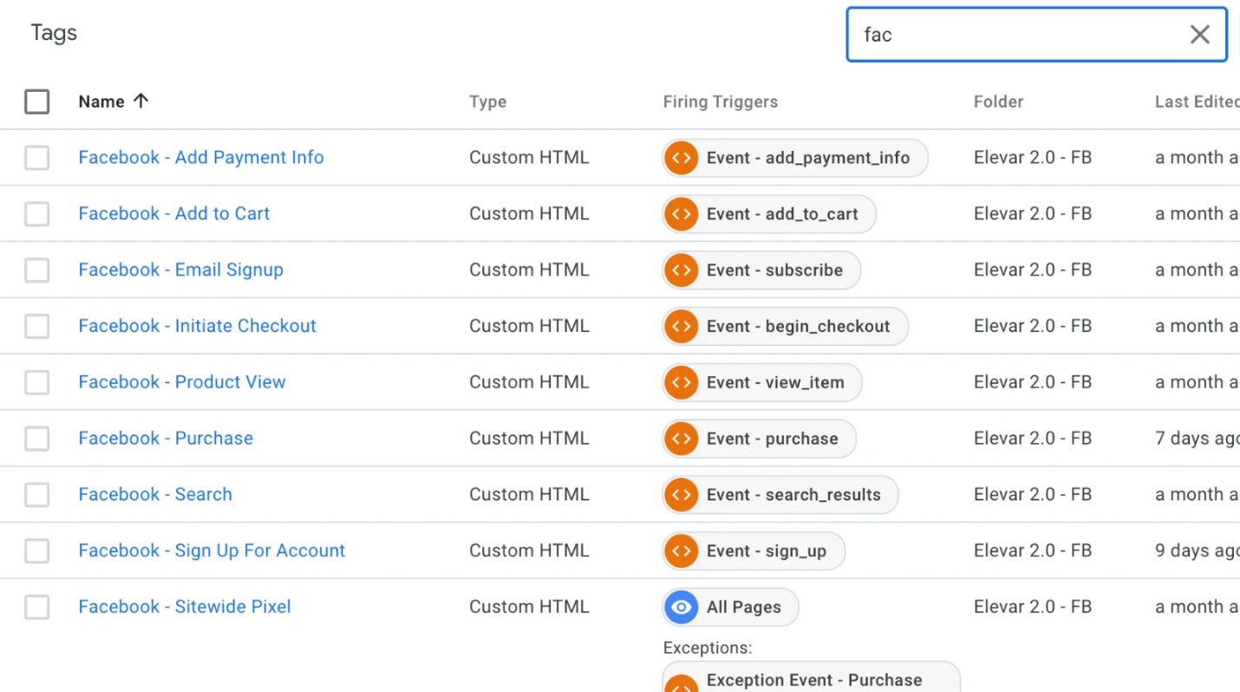Click the add_to_cart trigger code icon
The image size is (1240, 692).
[x=682, y=214]
